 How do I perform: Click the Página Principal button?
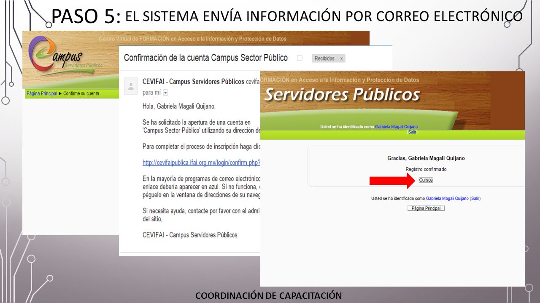[x=426, y=208]
